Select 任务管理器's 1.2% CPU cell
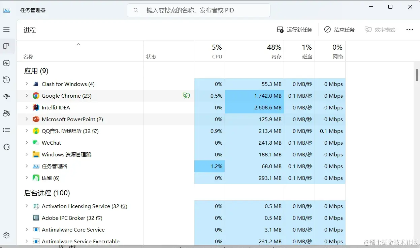Image resolution: width=420 pixels, height=248 pixels. [x=209, y=166]
